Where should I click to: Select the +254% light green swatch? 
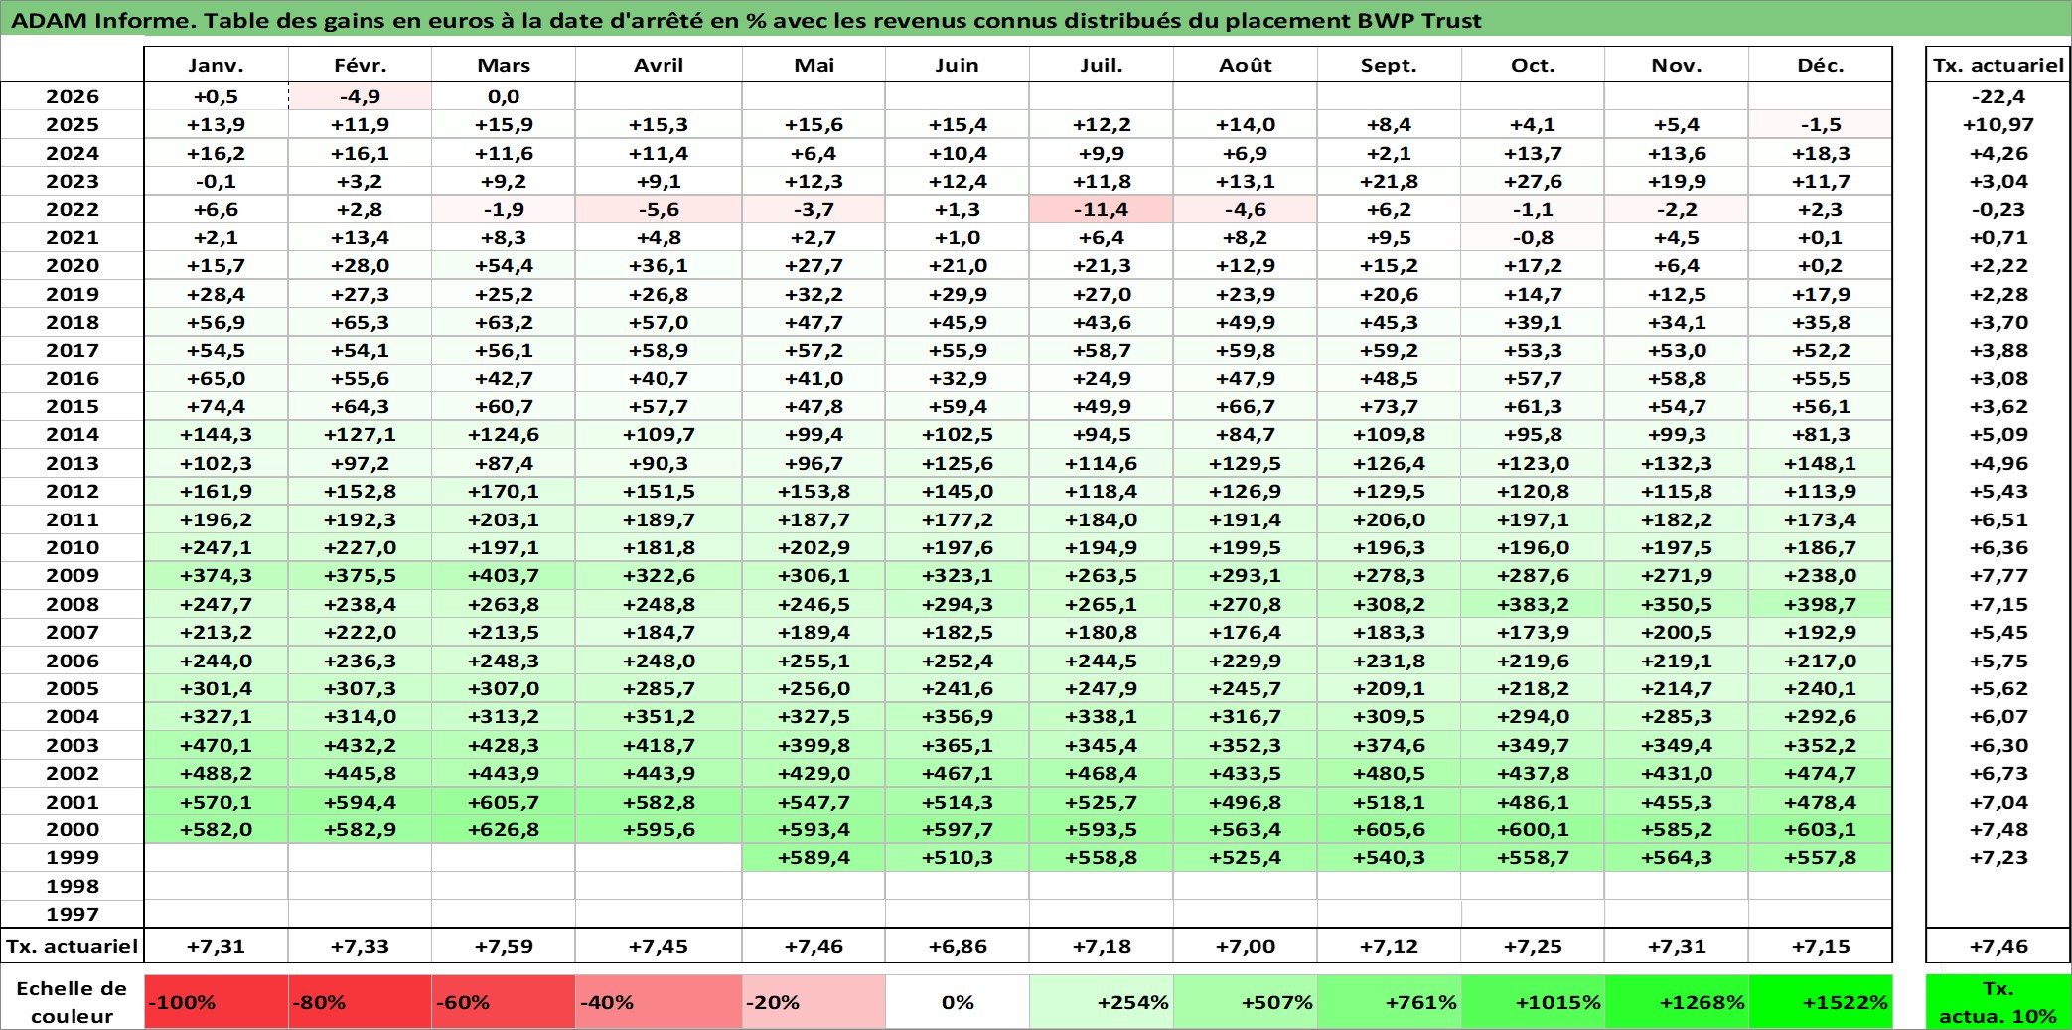[1102, 1002]
